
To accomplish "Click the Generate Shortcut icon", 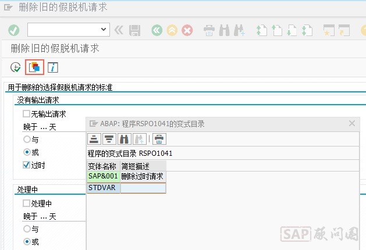I will (x=344, y=30).
